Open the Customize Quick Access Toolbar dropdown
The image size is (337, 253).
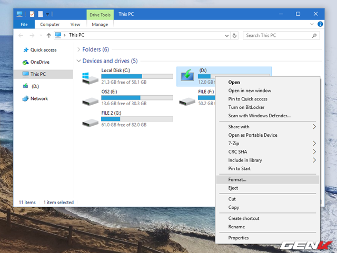(x=47, y=14)
